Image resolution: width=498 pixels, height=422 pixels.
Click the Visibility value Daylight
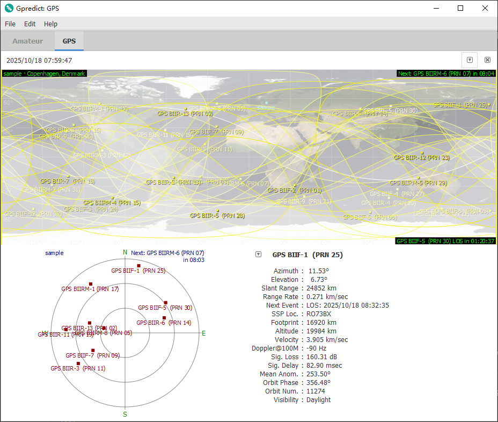[x=318, y=400]
